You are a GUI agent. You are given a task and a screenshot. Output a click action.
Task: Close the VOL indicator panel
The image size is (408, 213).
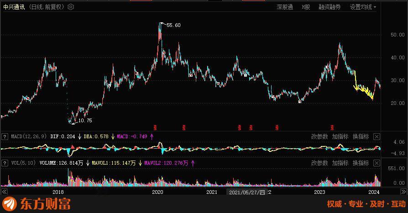coord(377,163)
